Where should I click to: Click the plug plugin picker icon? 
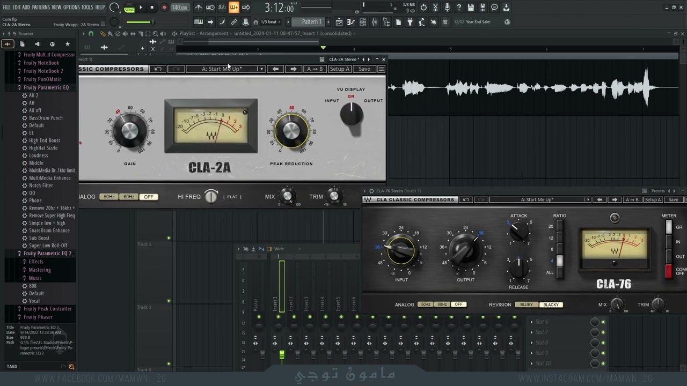[x=410, y=22]
